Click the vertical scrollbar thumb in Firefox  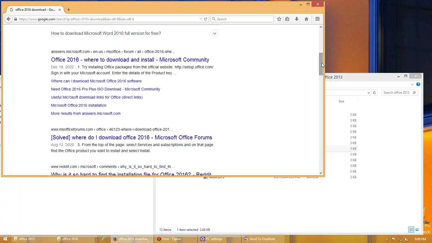(x=321, y=64)
